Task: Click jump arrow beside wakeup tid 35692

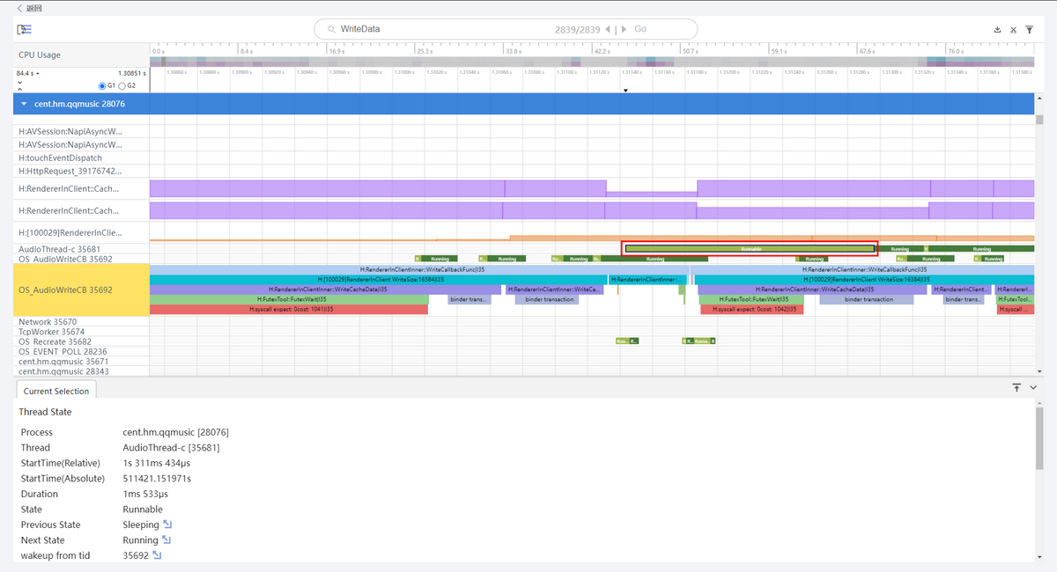Action: (158, 556)
